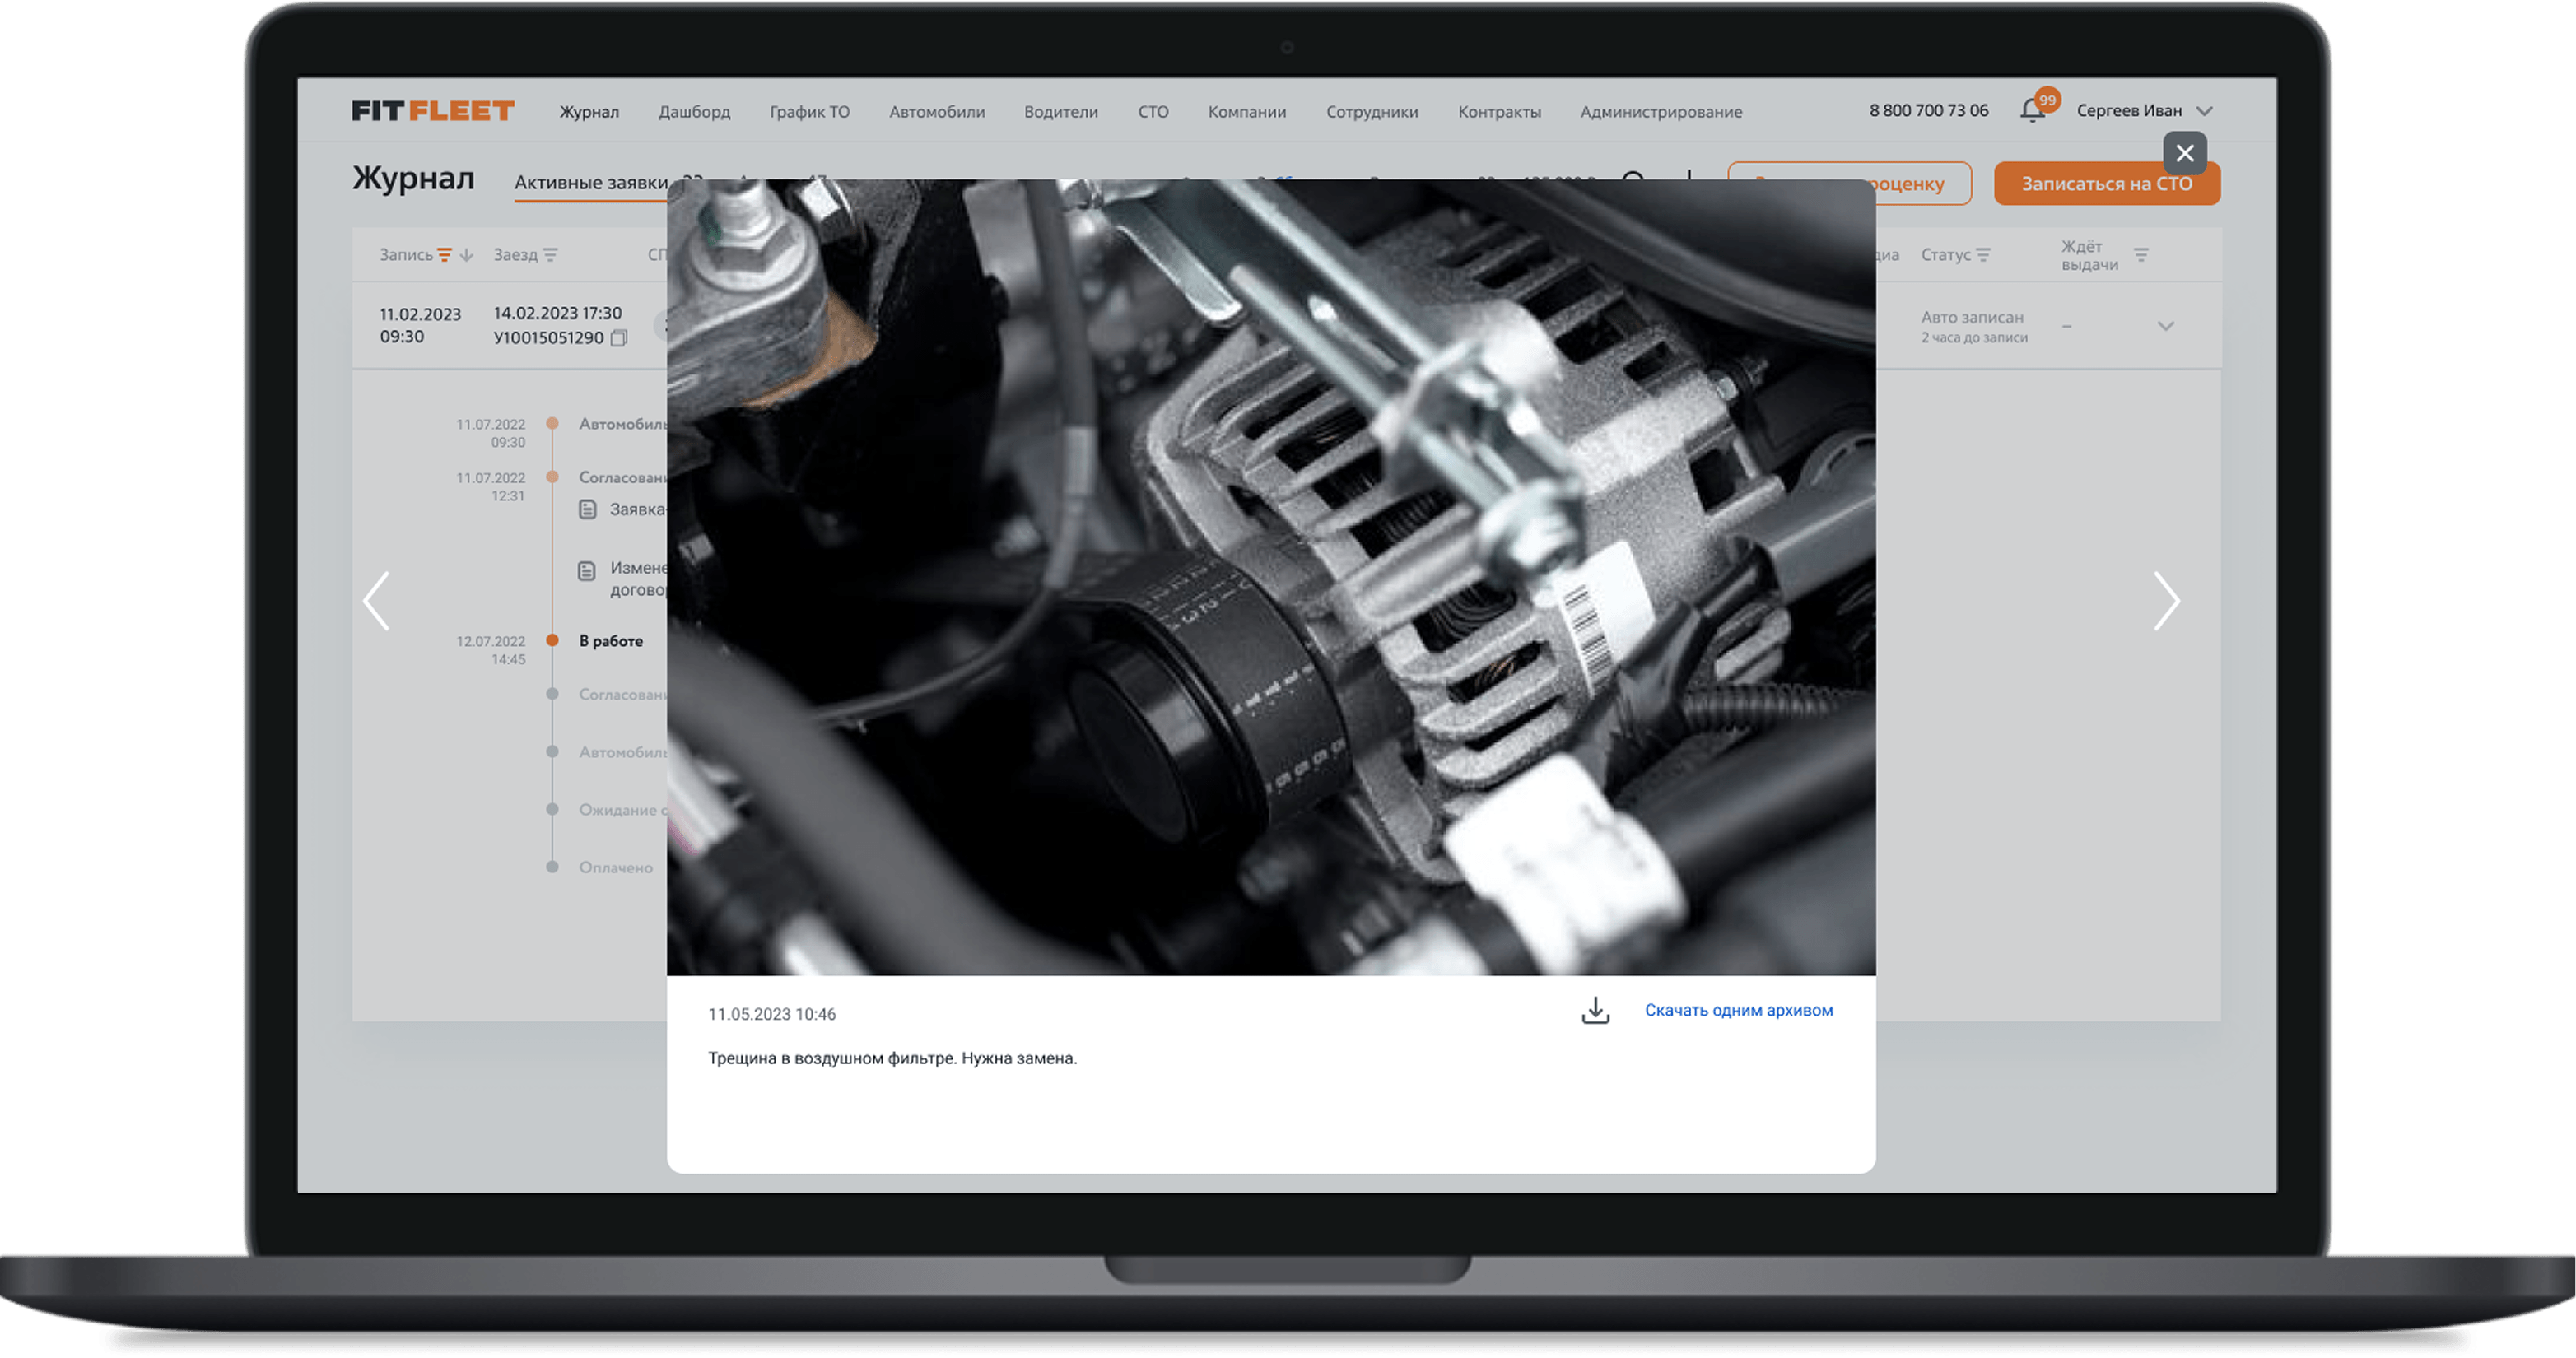Click the FITFLEET logo
Viewport: 2576px width, 1358px height.
433,111
